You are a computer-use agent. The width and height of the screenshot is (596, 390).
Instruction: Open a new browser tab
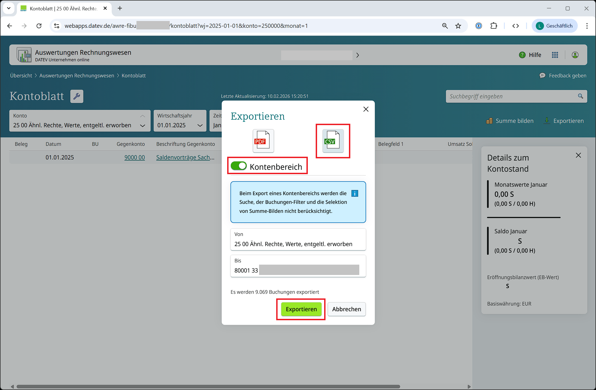pos(120,8)
